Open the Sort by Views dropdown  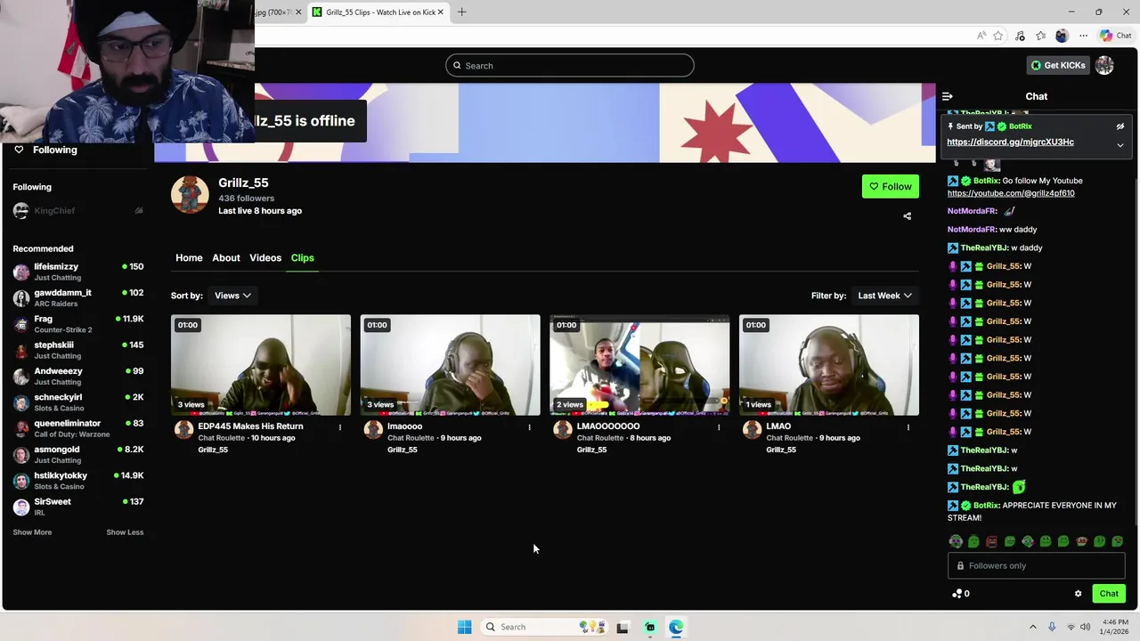pos(232,296)
